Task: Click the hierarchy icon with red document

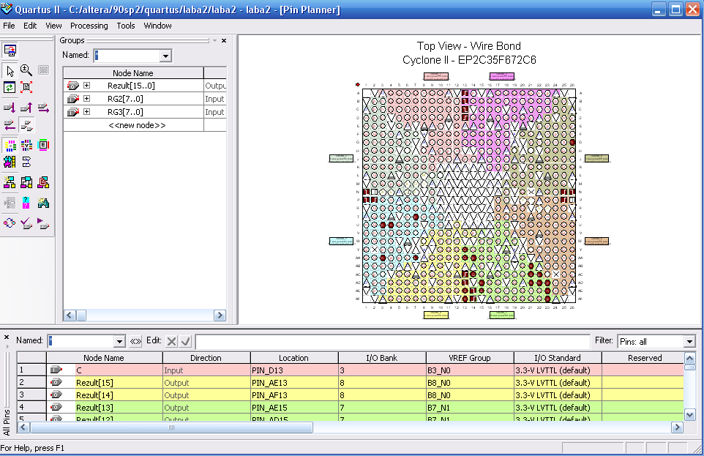Action: [43, 182]
